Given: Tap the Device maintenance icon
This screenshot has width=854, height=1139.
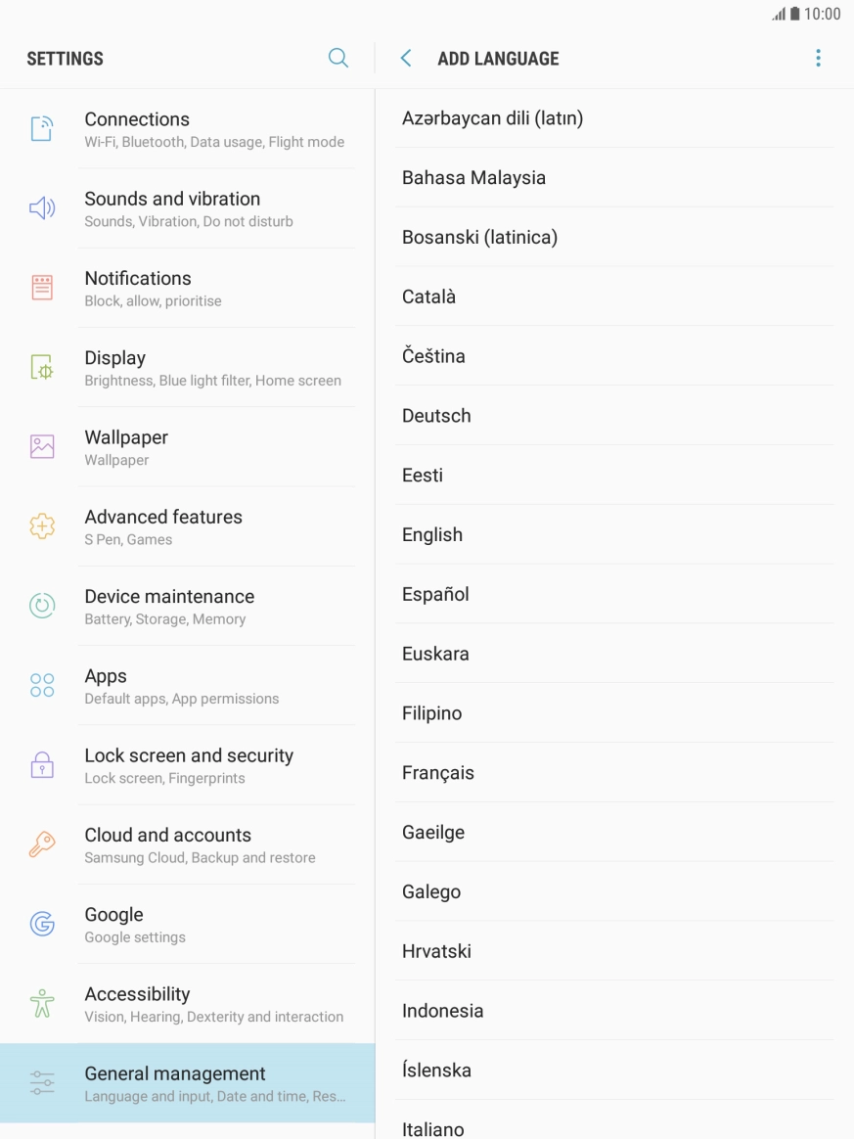Looking at the screenshot, I should [42, 606].
